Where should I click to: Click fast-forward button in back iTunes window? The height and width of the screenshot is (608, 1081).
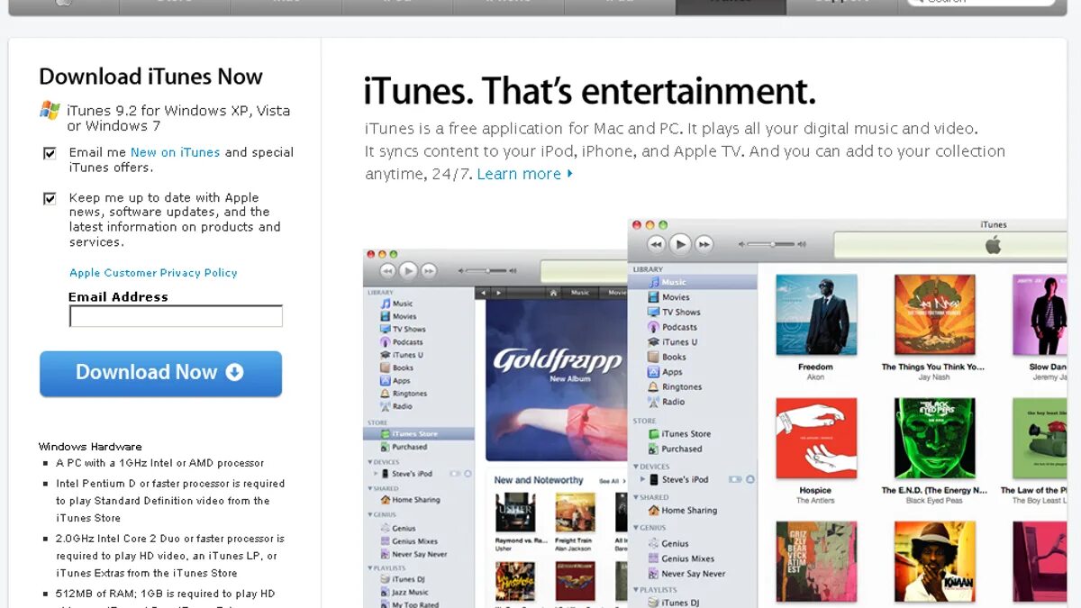429,270
